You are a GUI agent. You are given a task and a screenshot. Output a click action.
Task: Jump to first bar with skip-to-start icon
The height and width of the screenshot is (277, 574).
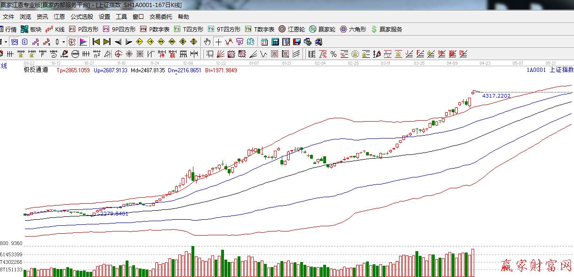tap(96, 42)
